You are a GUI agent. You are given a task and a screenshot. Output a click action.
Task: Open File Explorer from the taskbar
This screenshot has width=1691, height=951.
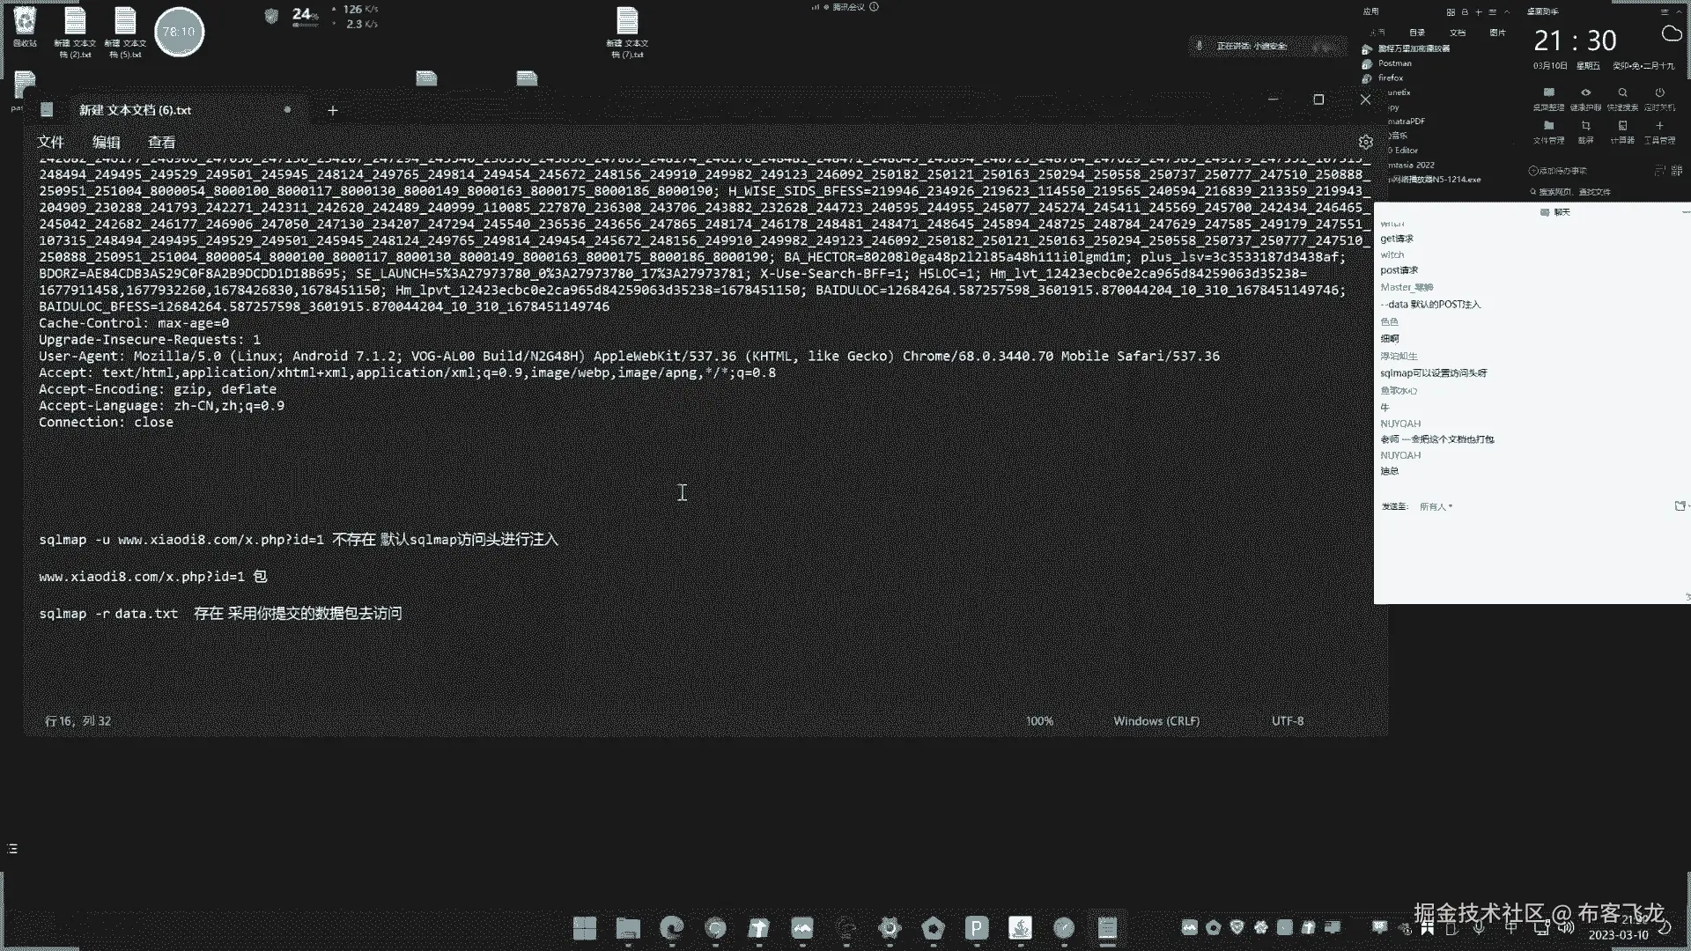click(x=628, y=927)
